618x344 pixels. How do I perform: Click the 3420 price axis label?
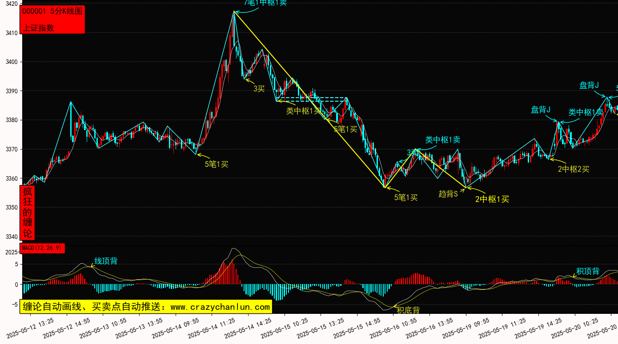[x=11, y=4]
